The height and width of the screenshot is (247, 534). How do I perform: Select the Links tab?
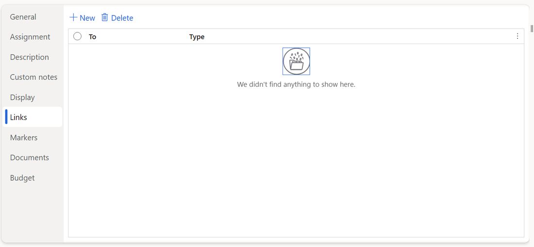click(x=33, y=117)
